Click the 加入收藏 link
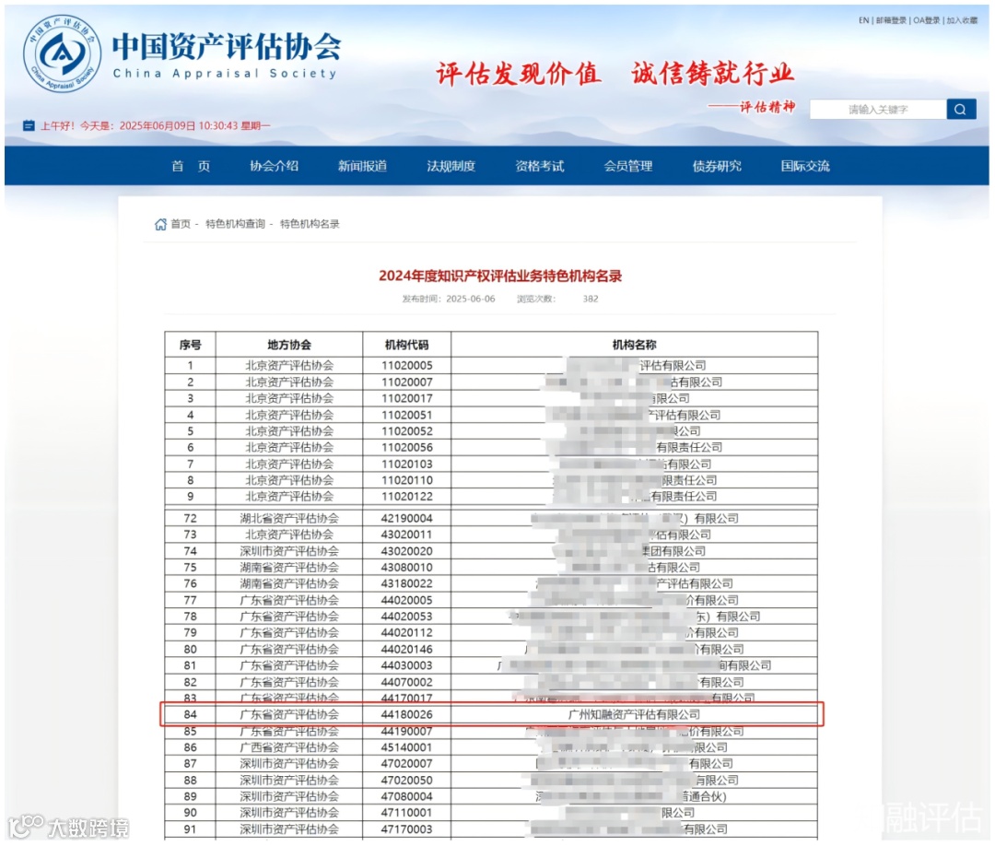The width and height of the screenshot is (995, 846). coord(962,20)
